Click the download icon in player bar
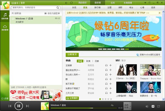This screenshot has height=111, width=165. point(112,105)
